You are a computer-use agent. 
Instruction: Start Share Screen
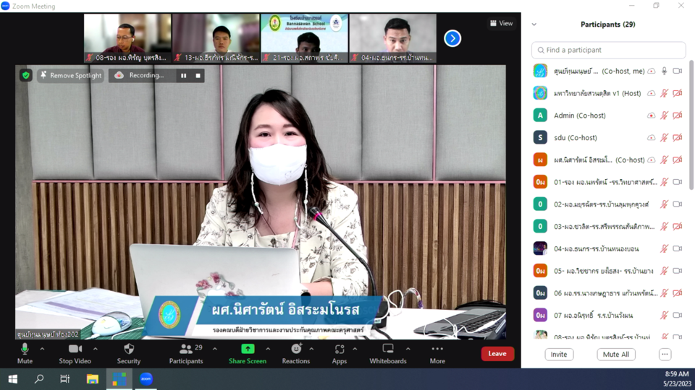248,354
